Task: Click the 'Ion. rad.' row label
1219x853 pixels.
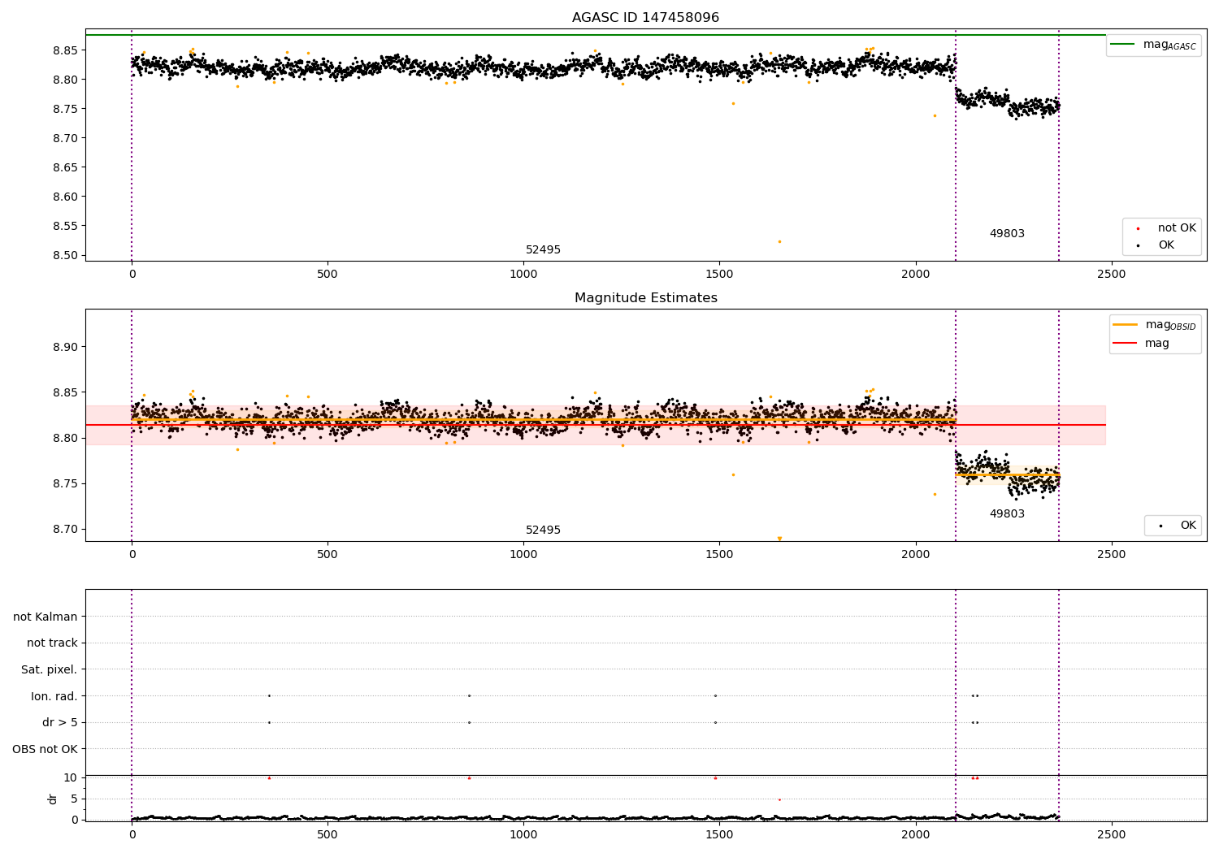Action: coord(54,696)
